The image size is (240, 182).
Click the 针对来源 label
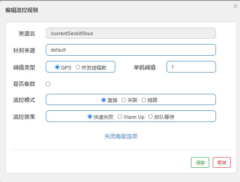point(24,50)
